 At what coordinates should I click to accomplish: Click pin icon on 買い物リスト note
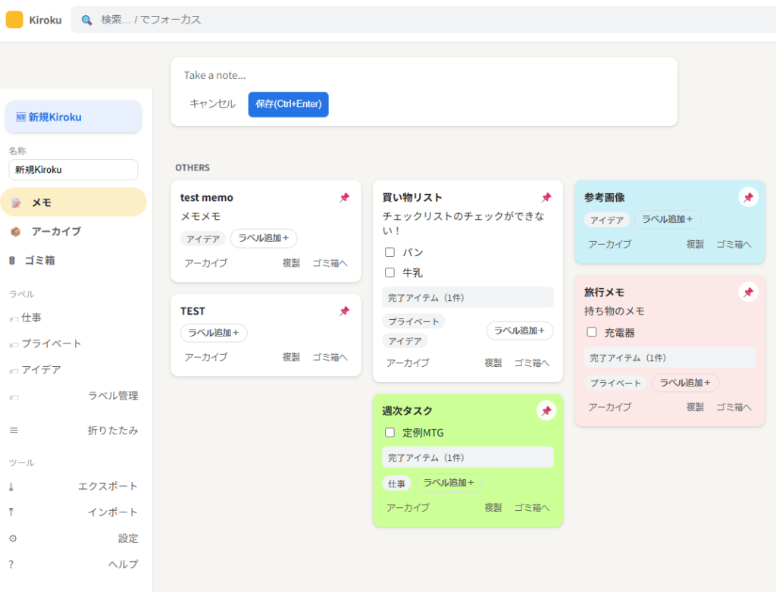pos(546,198)
